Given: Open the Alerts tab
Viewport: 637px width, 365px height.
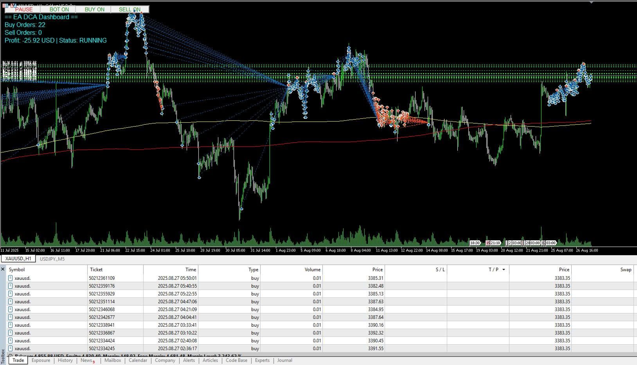Looking at the screenshot, I should click(x=189, y=360).
